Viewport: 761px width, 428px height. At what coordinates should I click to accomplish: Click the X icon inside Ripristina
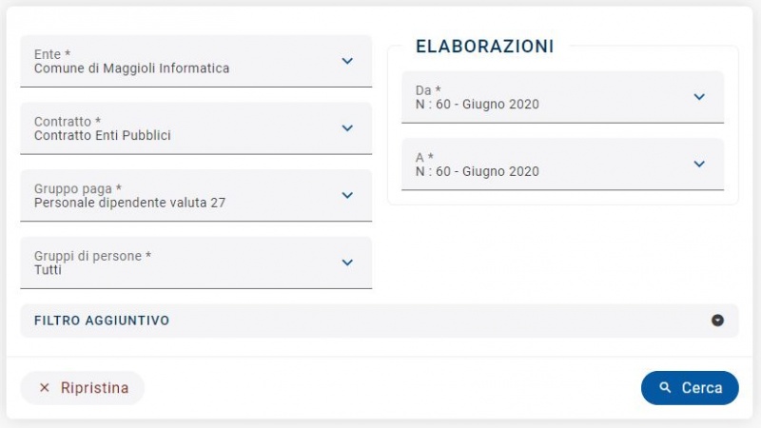pyautogui.click(x=44, y=388)
